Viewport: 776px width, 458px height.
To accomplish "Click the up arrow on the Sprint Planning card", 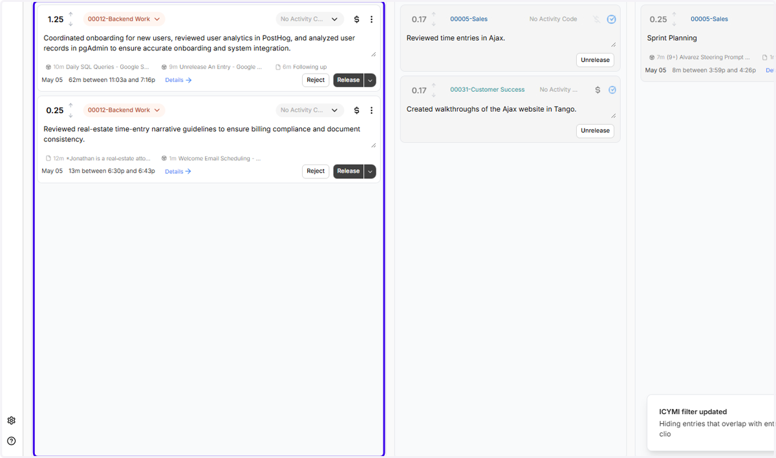I will (674, 15).
